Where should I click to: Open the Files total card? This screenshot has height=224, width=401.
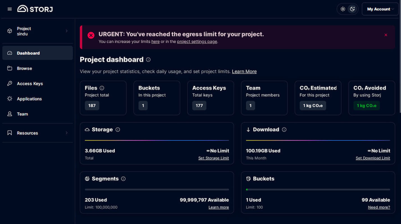103,98
